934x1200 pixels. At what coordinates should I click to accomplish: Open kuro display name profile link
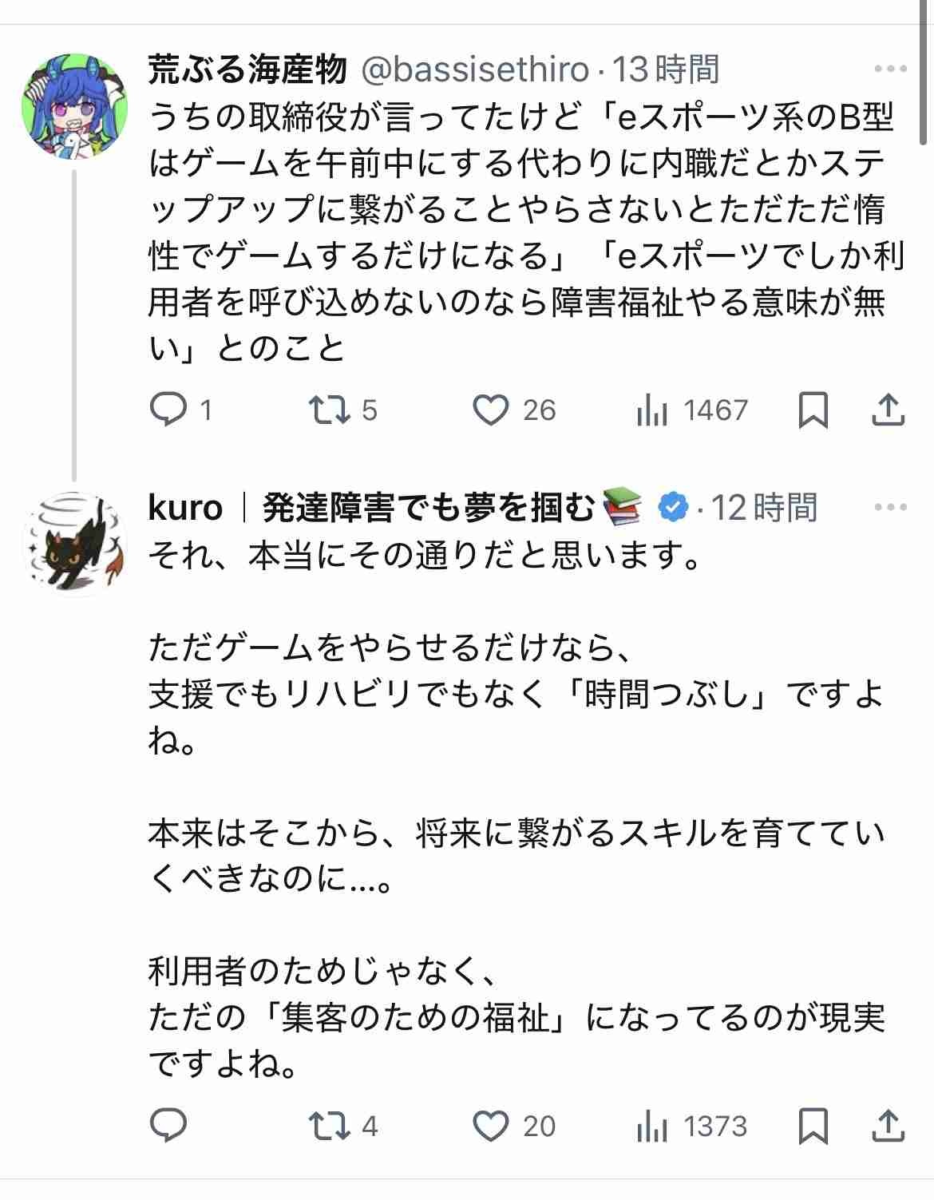tap(185, 507)
